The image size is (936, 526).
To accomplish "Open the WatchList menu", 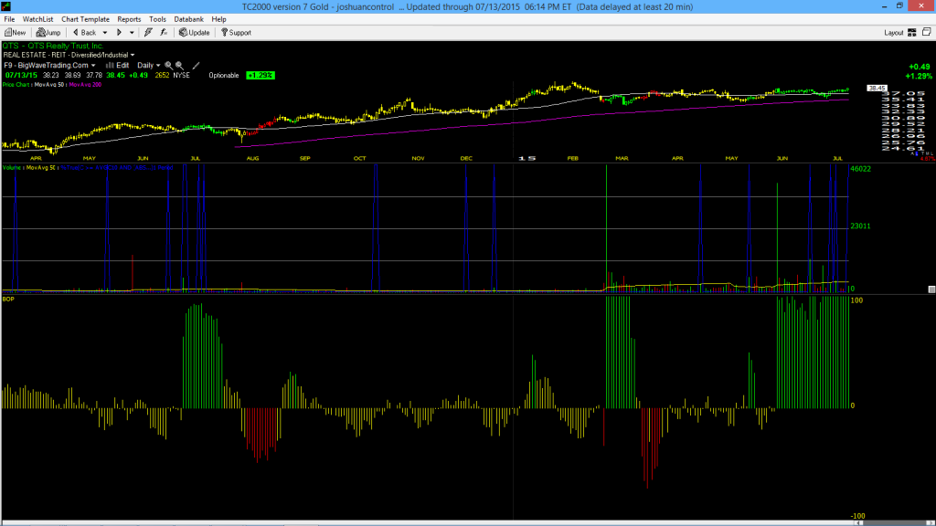I will pyautogui.click(x=37, y=19).
